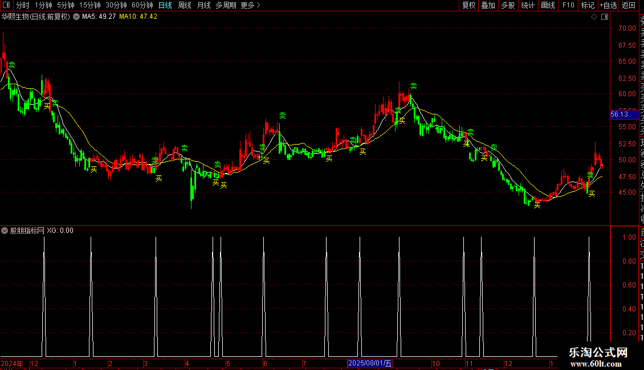Click the 2024年 label on time axis
644x370 pixels.
[12, 363]
